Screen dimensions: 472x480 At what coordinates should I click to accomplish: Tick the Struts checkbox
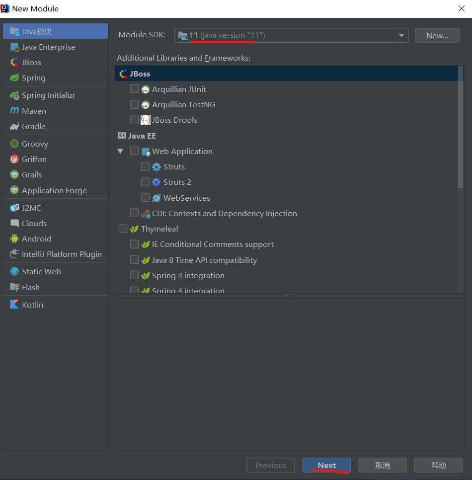pos(146,166)
